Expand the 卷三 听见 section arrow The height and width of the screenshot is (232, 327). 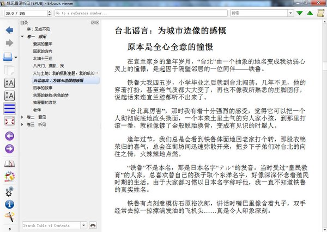click(22, 124)
